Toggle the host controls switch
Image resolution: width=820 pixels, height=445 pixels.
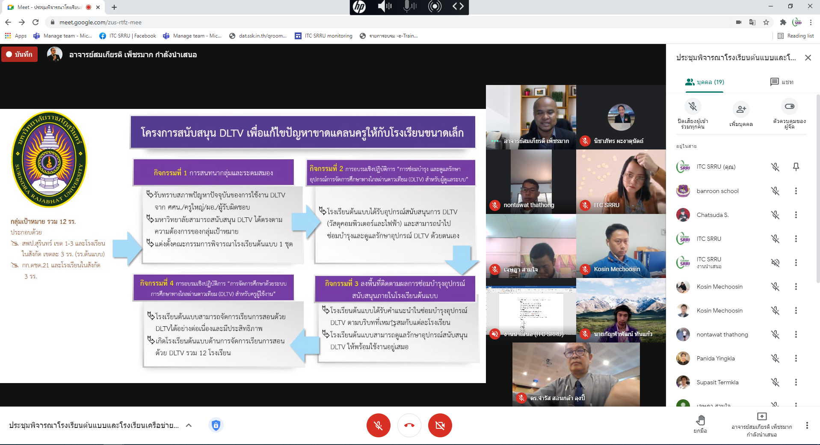coord(789,107)
